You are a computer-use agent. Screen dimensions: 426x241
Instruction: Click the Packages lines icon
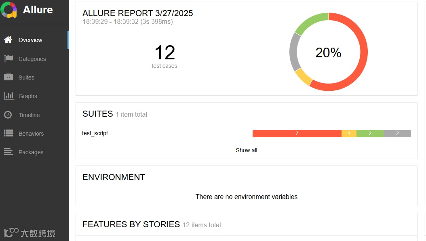tap(8, 152)
